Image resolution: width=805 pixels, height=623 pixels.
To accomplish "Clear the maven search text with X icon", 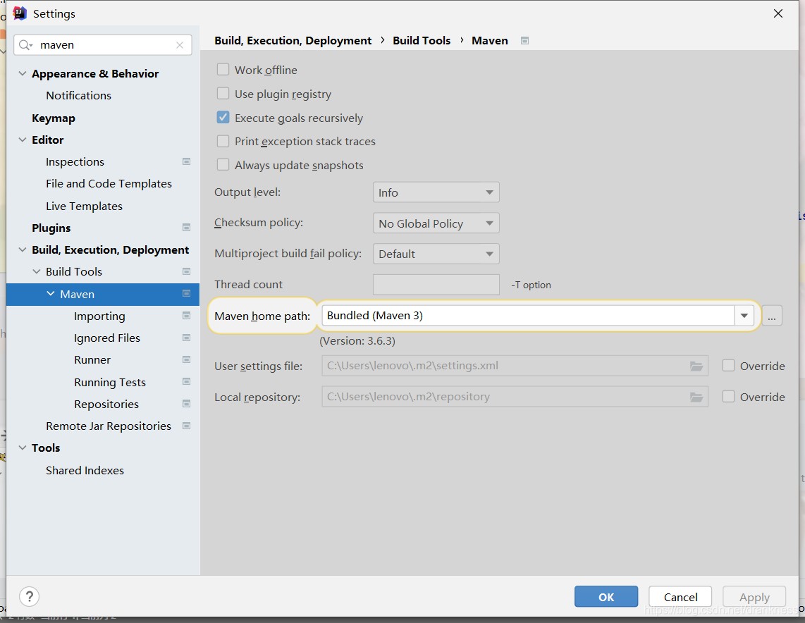I will (180, 45).
